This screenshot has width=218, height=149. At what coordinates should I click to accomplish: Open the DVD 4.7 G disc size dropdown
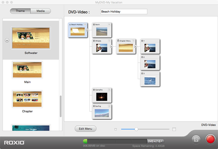click(x=156, y=141)
